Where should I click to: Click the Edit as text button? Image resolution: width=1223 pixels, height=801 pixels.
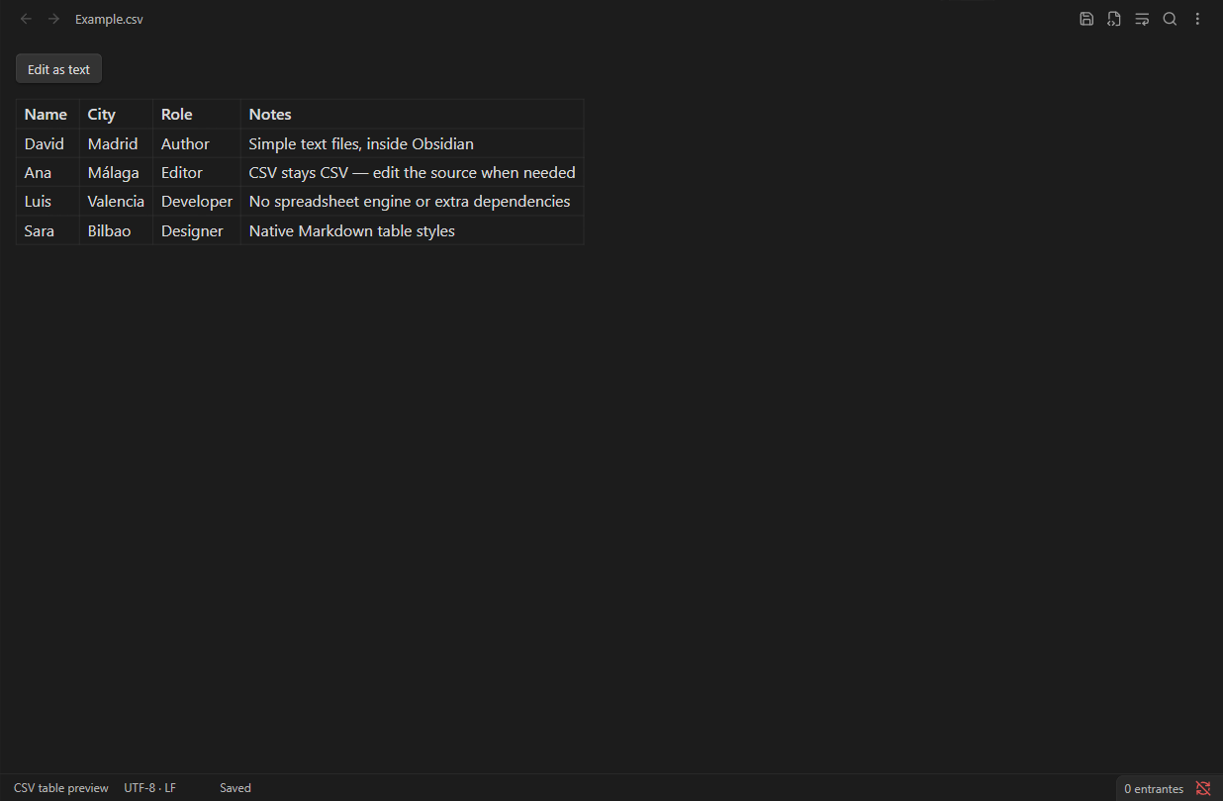[59, 69]
